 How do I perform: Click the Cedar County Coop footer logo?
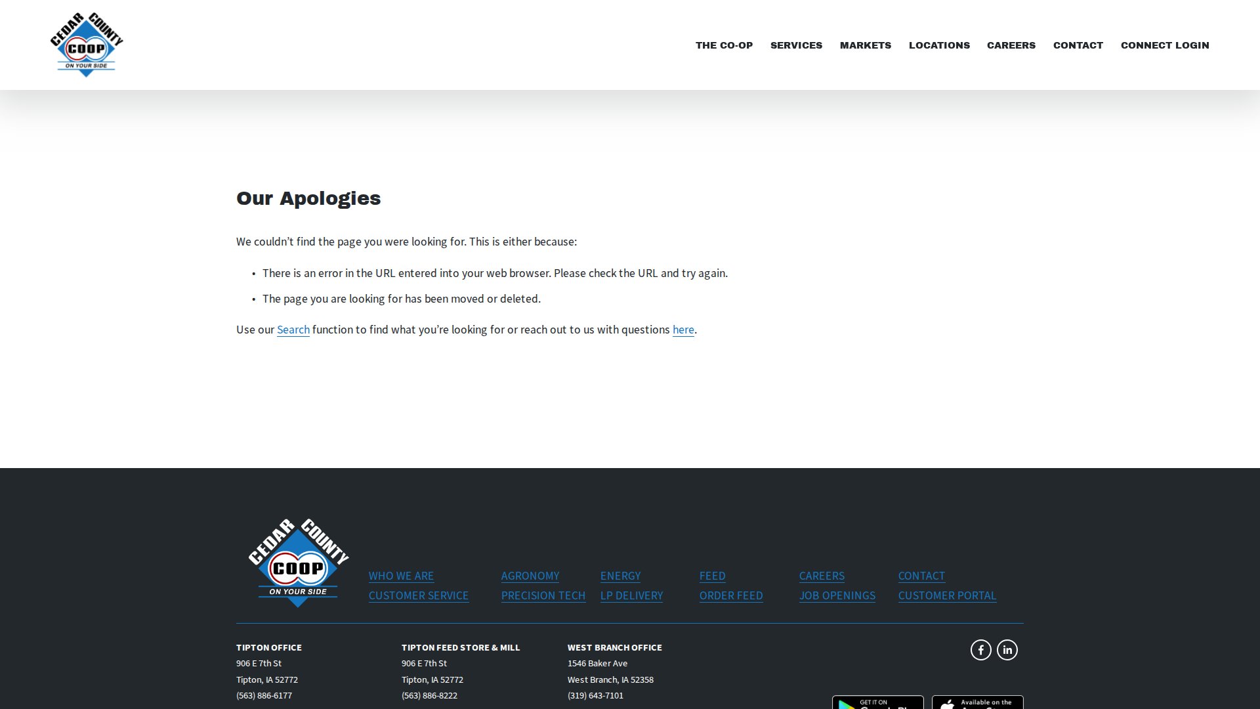pyautogui.click(x=299, y=563)
